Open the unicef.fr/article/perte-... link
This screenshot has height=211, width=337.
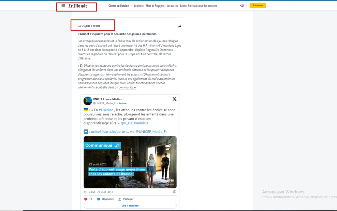110,131
